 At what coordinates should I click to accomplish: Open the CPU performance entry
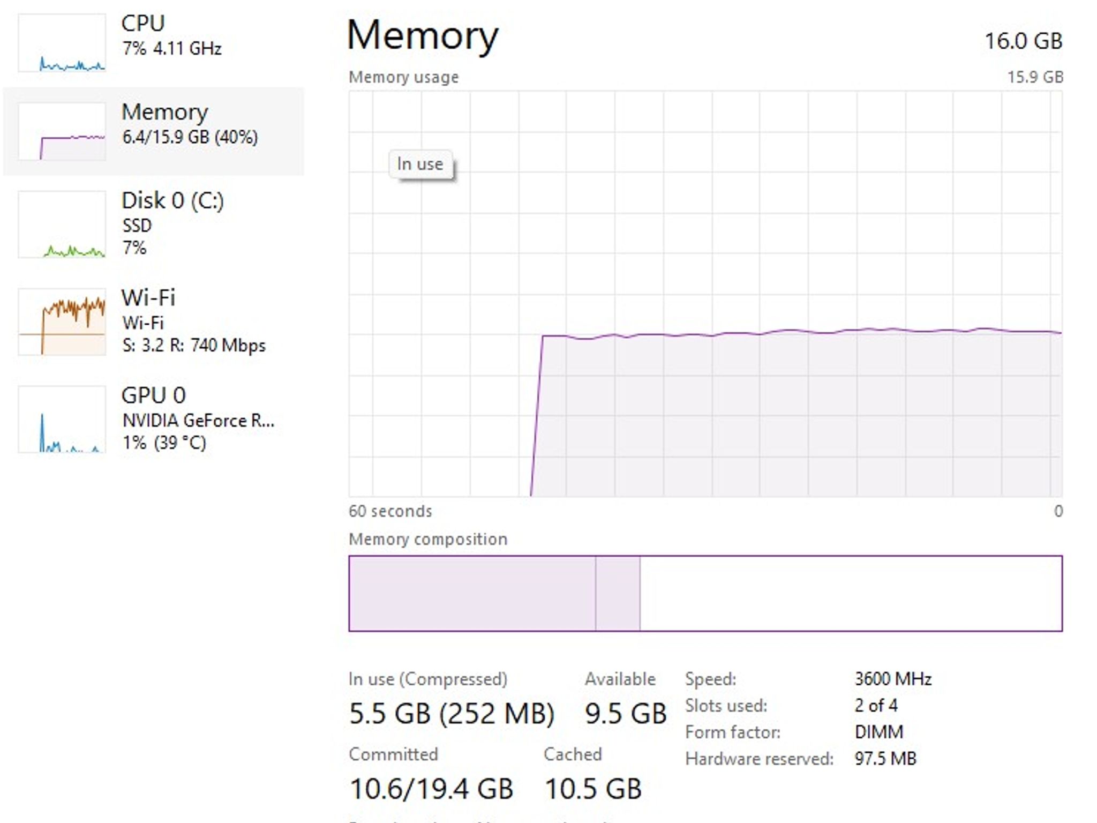click(153, 43)
